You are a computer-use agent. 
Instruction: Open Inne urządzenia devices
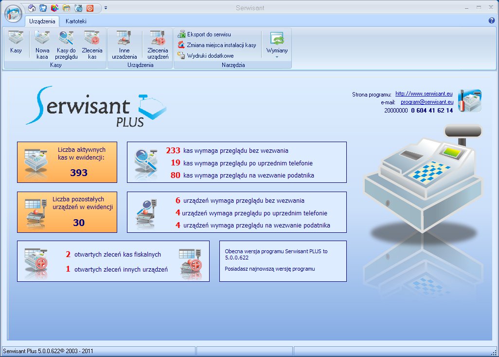click(125, 45)
